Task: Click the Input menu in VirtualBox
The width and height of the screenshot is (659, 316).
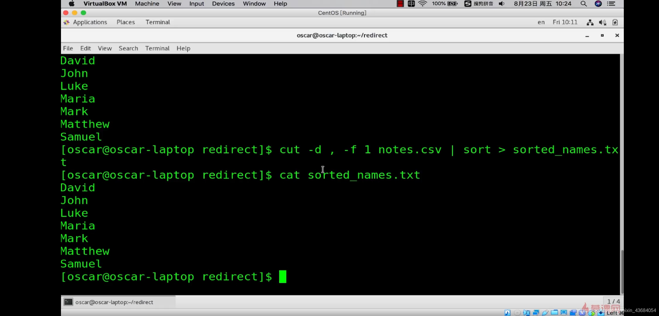Action: [197, 4]
